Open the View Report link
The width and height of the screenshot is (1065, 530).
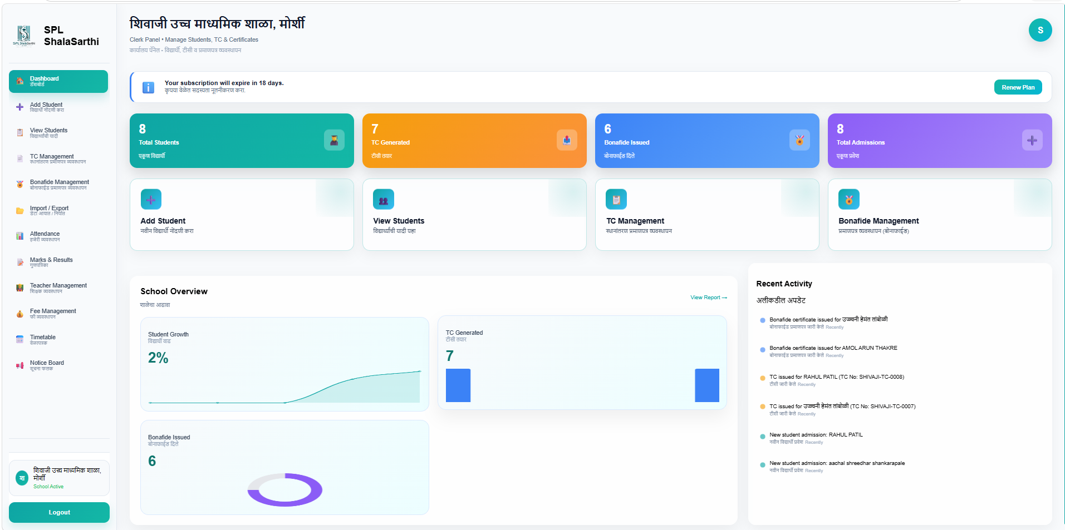[709, 298]
